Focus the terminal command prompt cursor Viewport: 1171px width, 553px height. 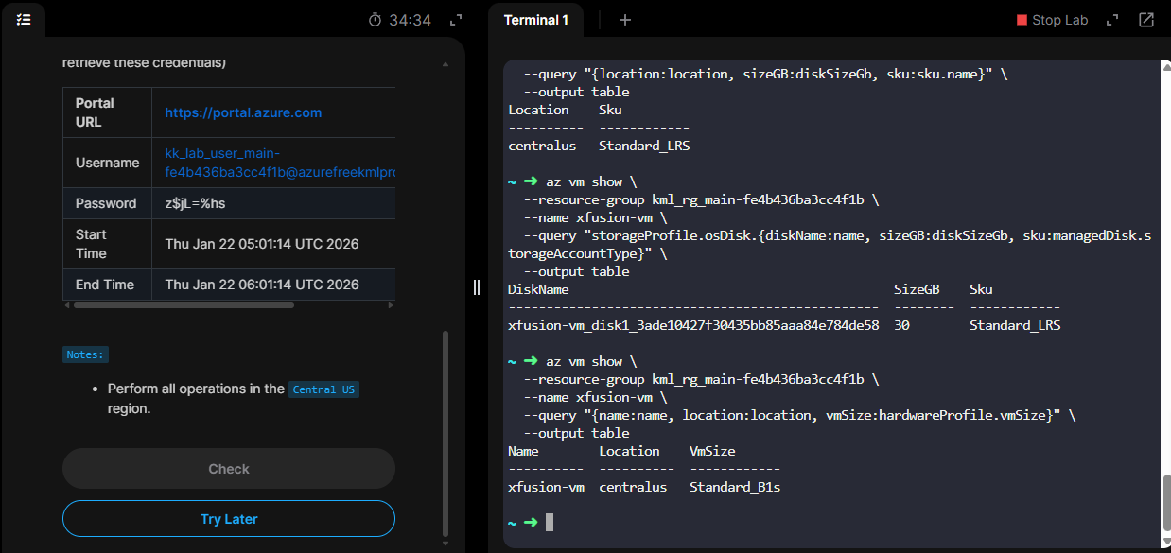coord(550,523)
